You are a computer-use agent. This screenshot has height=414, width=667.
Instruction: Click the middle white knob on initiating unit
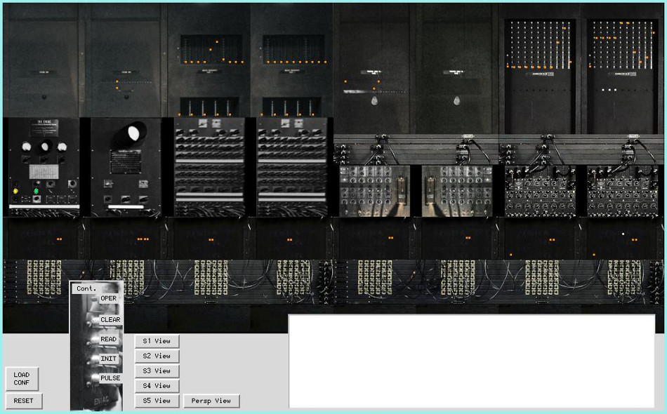coord(45,147)
